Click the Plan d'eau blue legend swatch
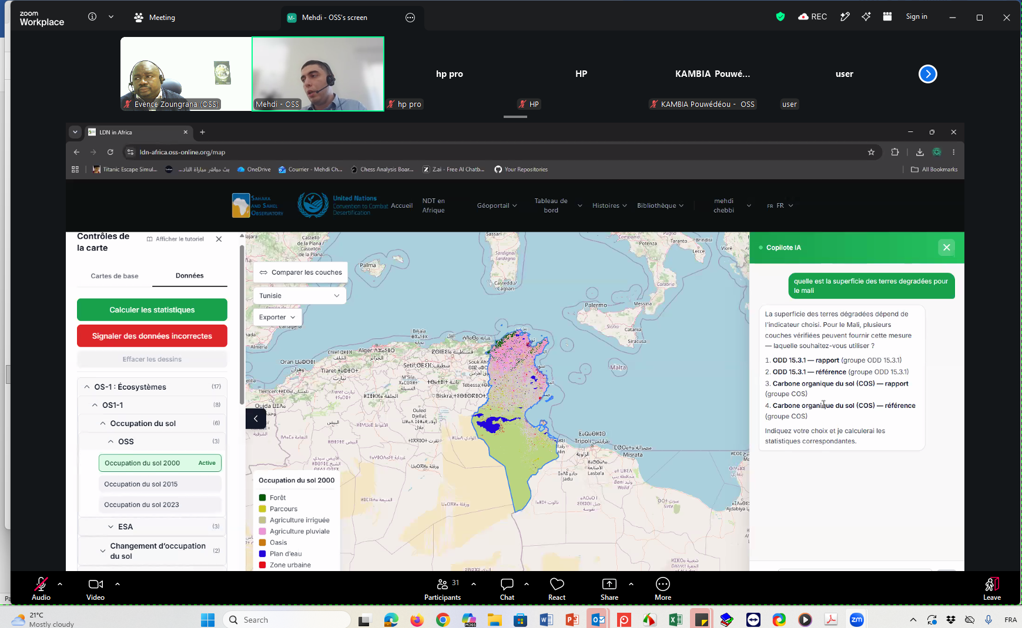The image size is (1022, 628). click(263, 553)
